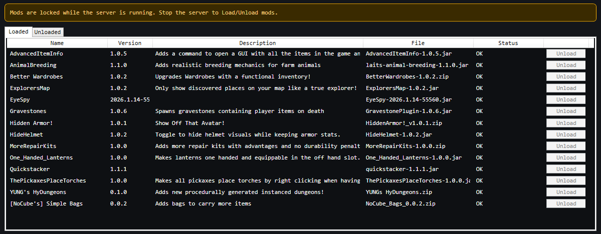Click description 'Show Off That Avatar!'
The height and width of the screenshot is (234, 601).
190,123
